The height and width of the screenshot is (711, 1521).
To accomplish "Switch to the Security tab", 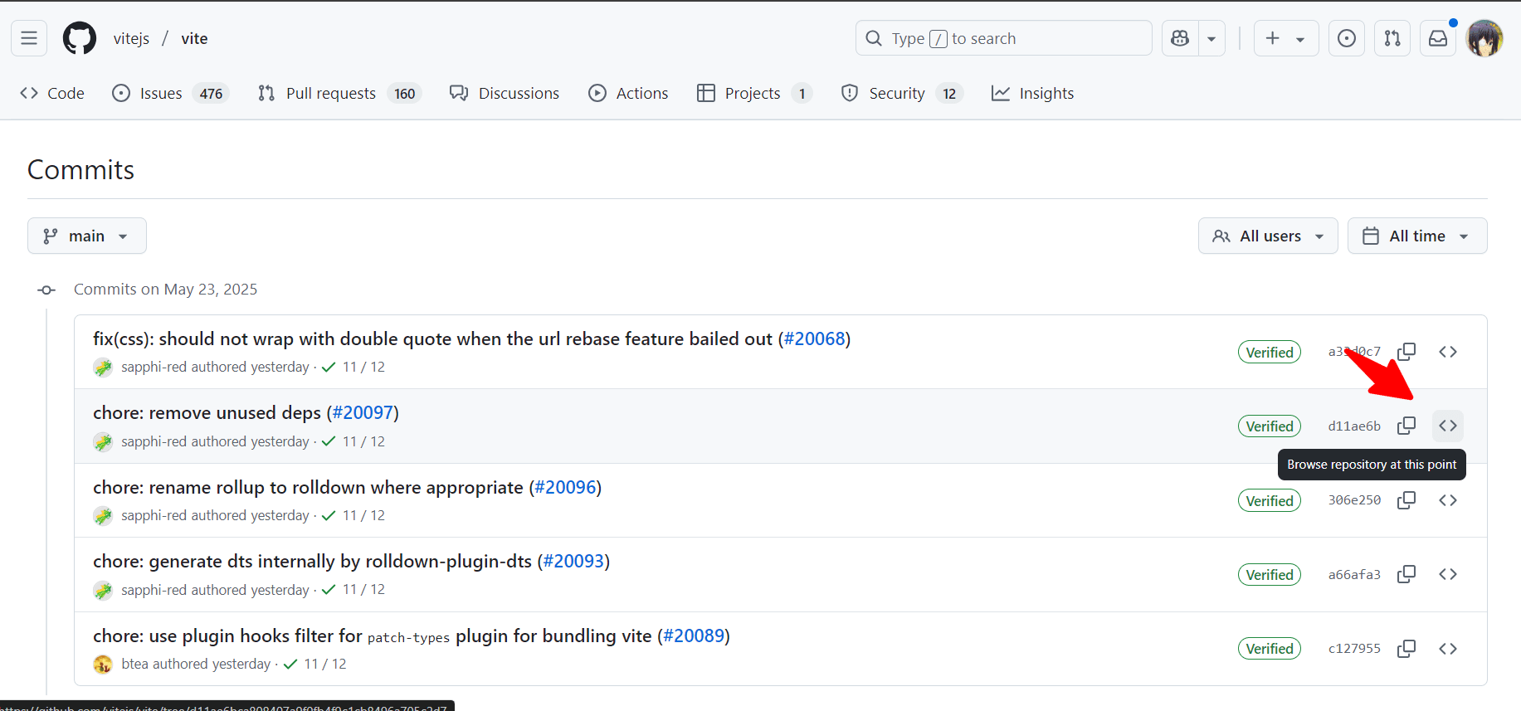I will pos(902,93).
